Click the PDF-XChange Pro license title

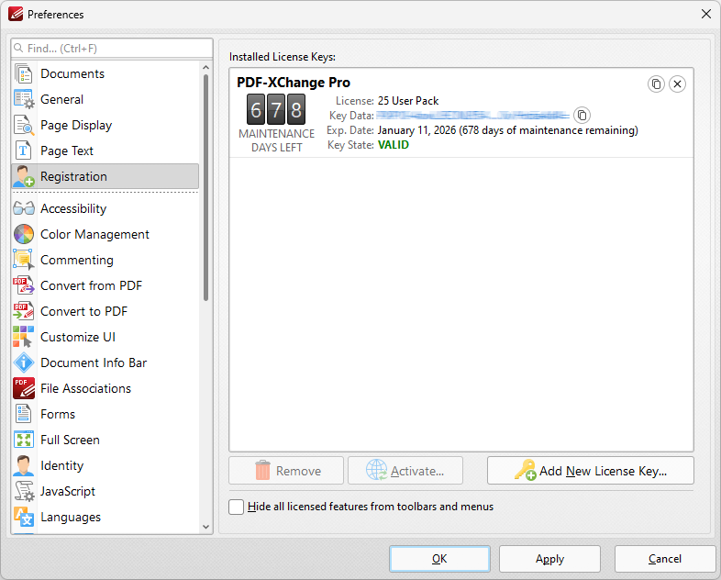click(294, 83)
